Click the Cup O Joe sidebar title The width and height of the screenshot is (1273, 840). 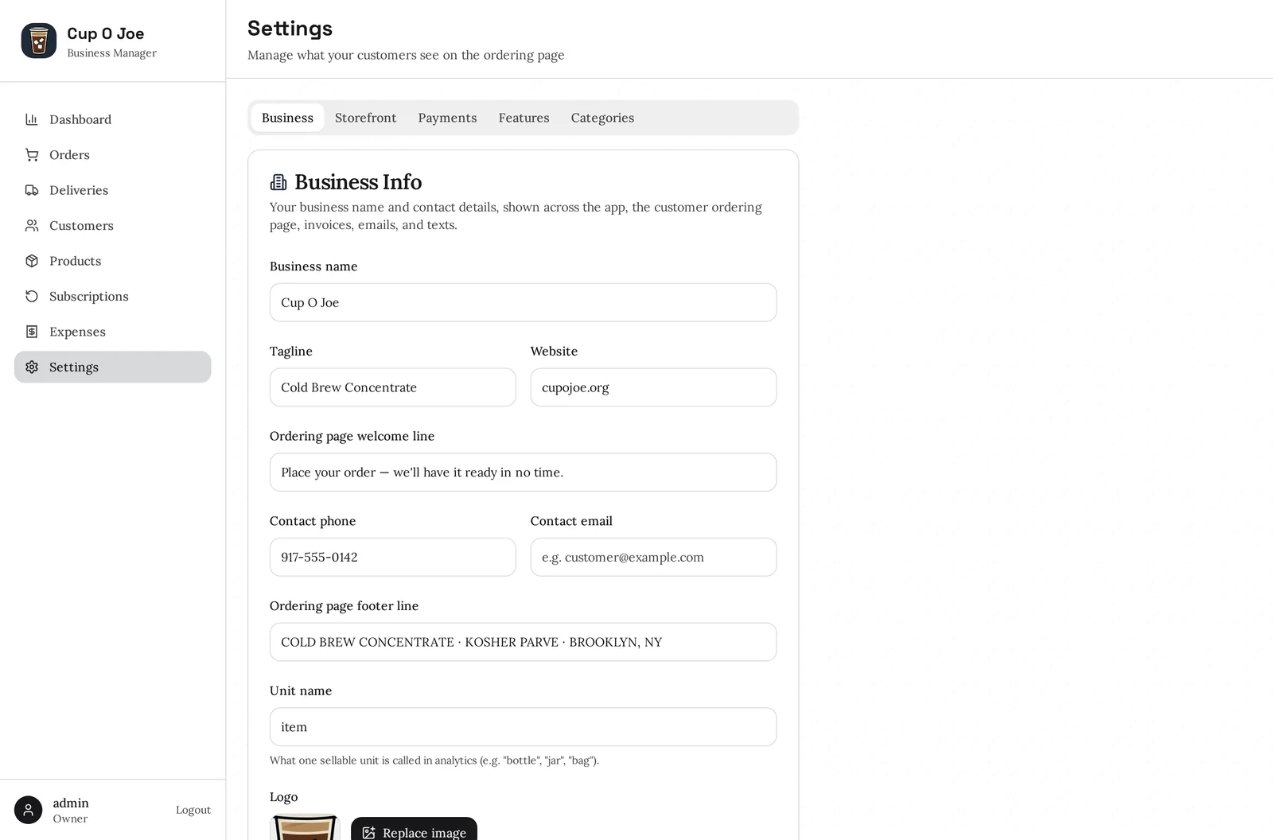(x=106, y=33)
